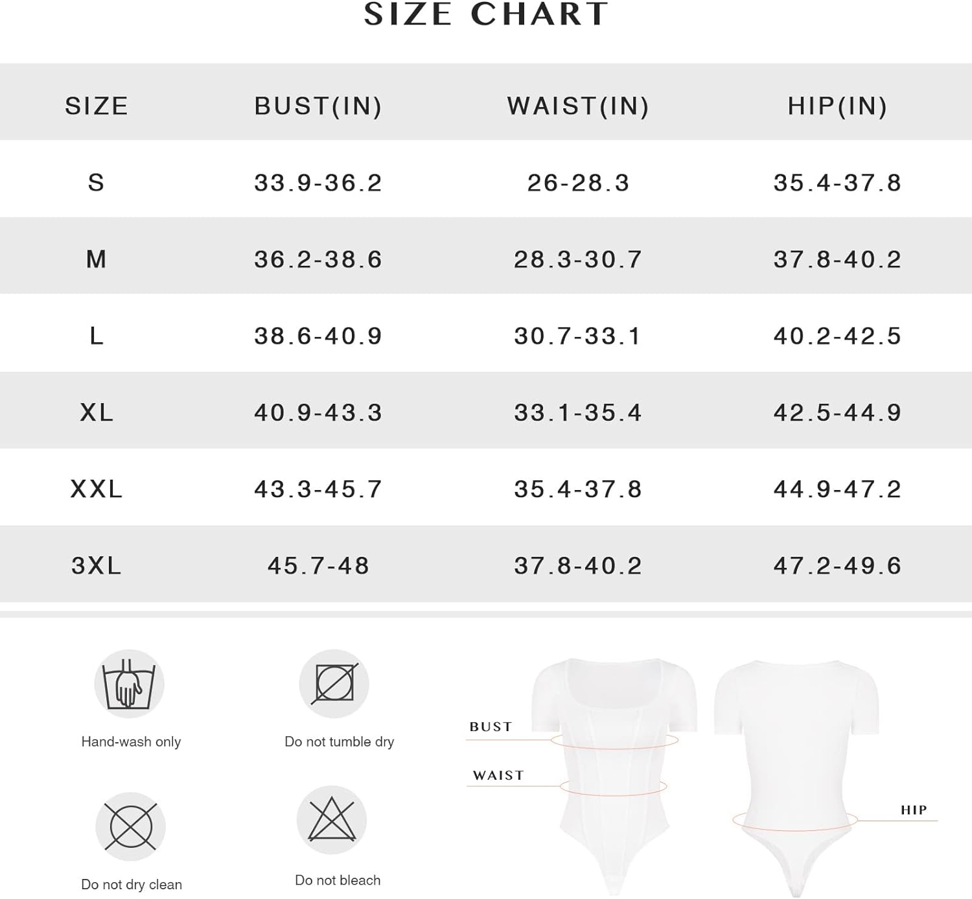972x899 pixels.
Task: Select the XL size row label
Action: 97,412
